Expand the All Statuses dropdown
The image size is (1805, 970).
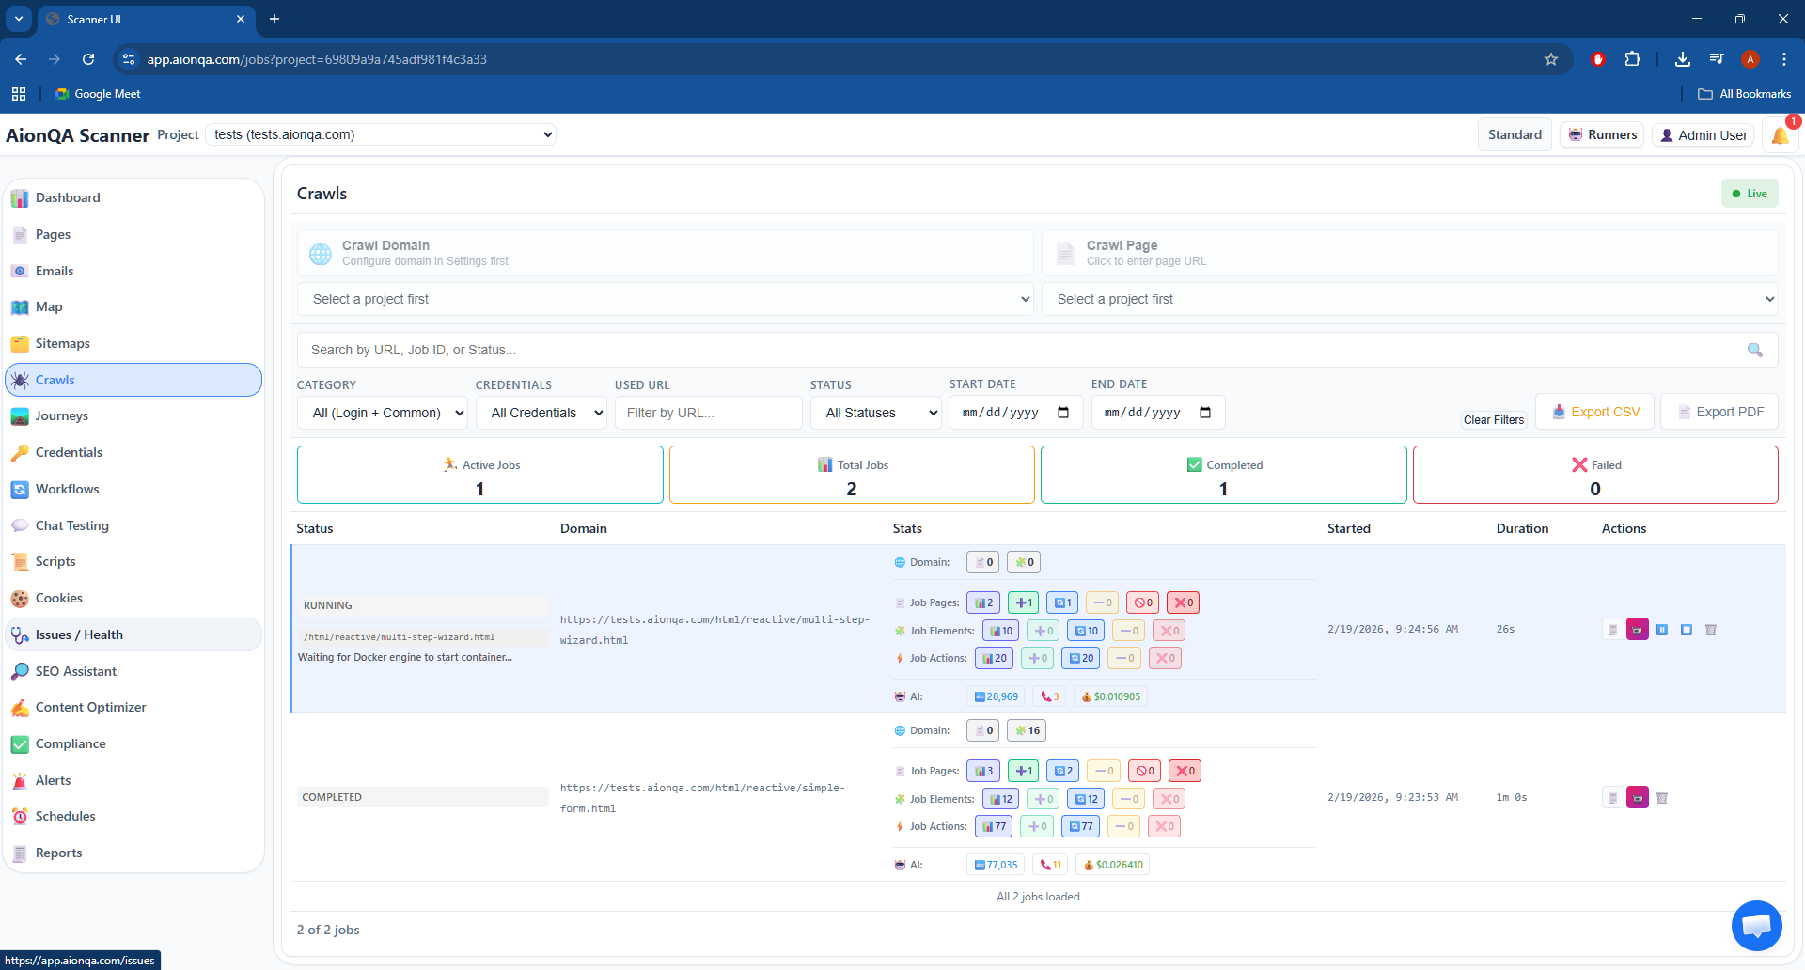tap(876, 413)
